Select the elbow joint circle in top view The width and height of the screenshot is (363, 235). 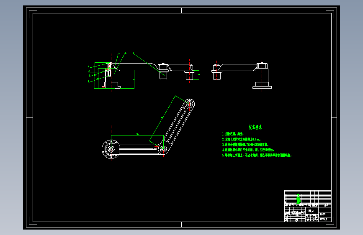[x=163, y=149]
